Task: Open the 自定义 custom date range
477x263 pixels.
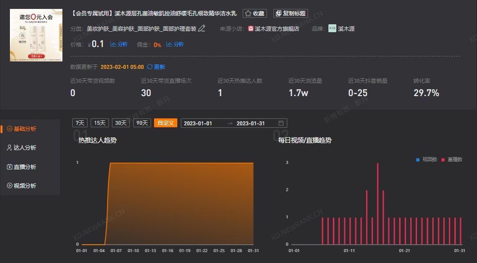Action: 165,123
